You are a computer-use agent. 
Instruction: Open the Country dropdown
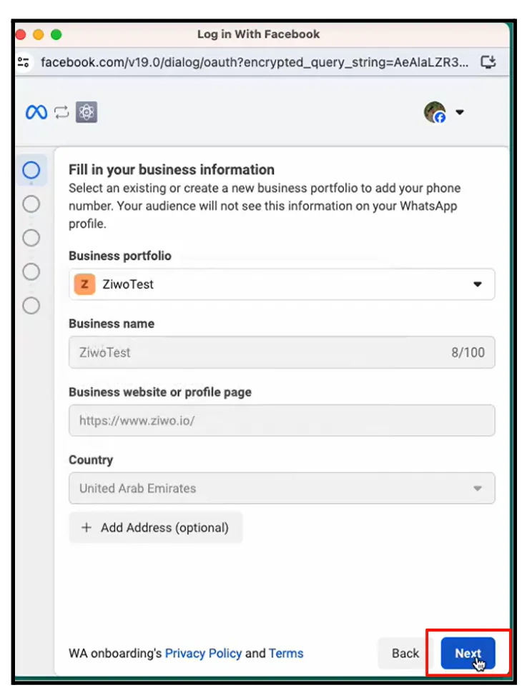click(282, 488)
